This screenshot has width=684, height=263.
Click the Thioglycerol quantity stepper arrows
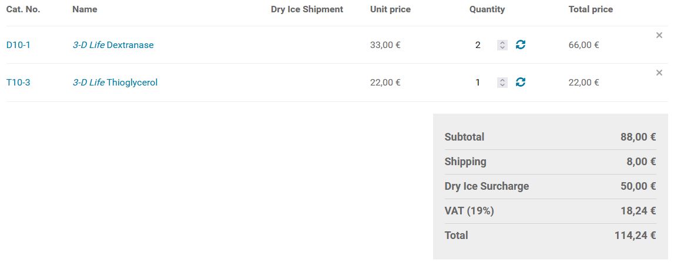502,83
